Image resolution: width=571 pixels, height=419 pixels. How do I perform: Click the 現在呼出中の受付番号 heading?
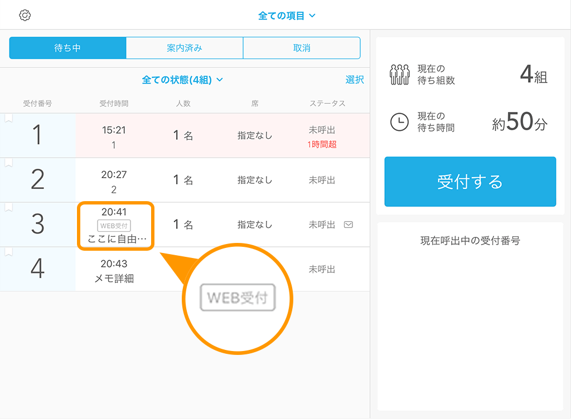pos(470,240)
